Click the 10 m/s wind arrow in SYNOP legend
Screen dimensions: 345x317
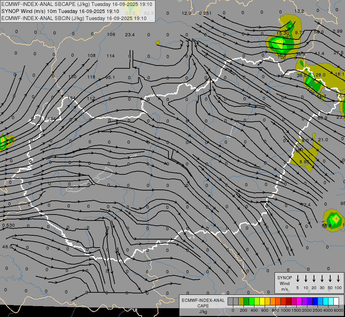[x=306, y=279]
